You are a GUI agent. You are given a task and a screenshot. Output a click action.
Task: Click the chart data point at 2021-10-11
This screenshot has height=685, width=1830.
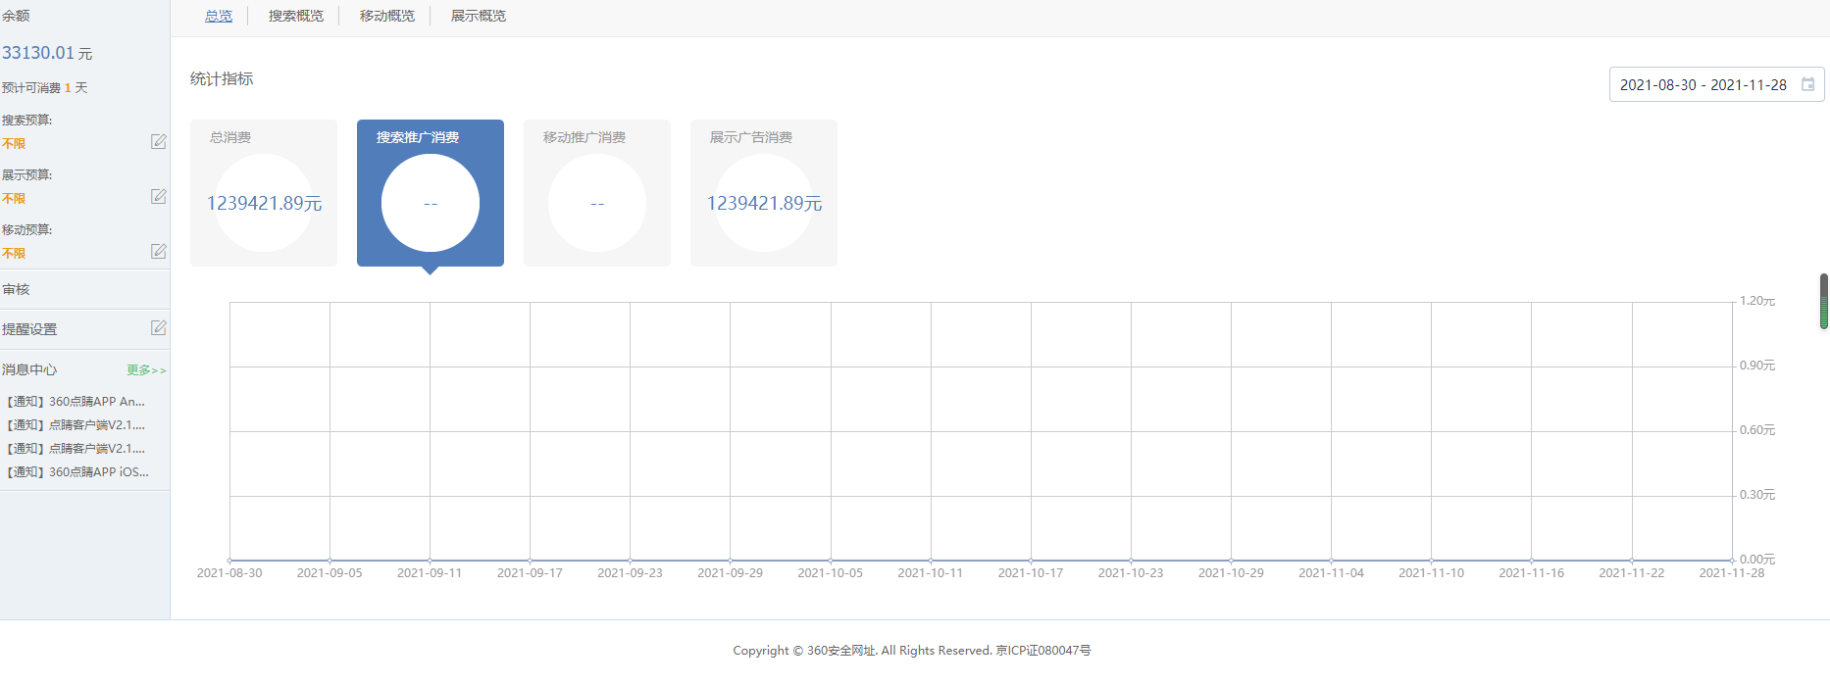tap(931, 561)
